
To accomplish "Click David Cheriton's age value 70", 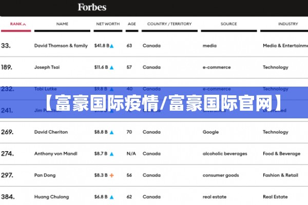I will pyautogui.click(x=129, y=132).
